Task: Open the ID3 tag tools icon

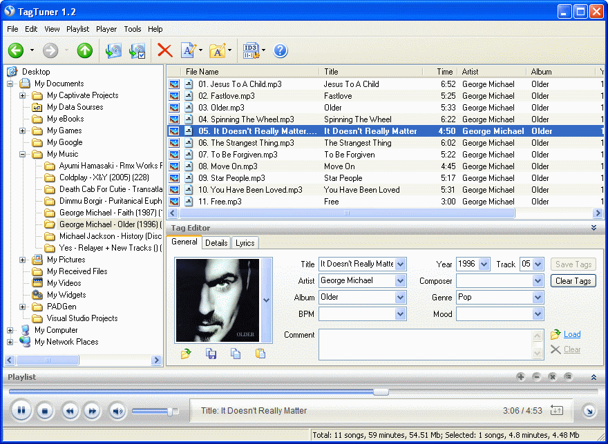Action: [250, 50]
